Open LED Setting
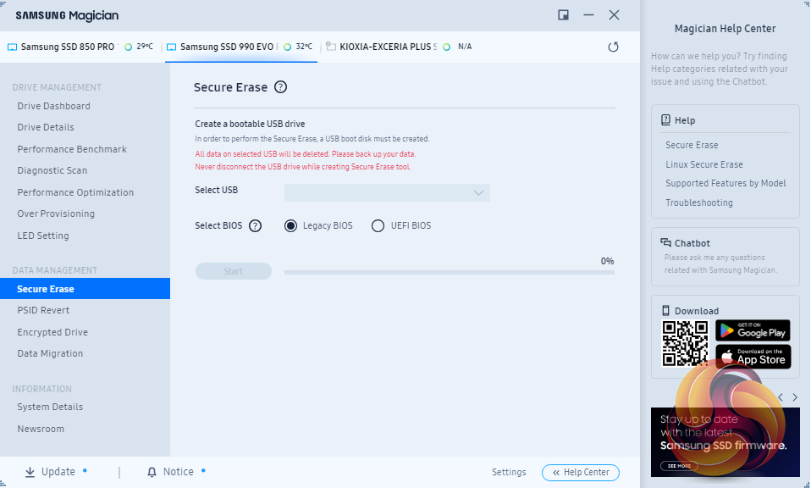This screenshot has height=488, width=811. 43,236
